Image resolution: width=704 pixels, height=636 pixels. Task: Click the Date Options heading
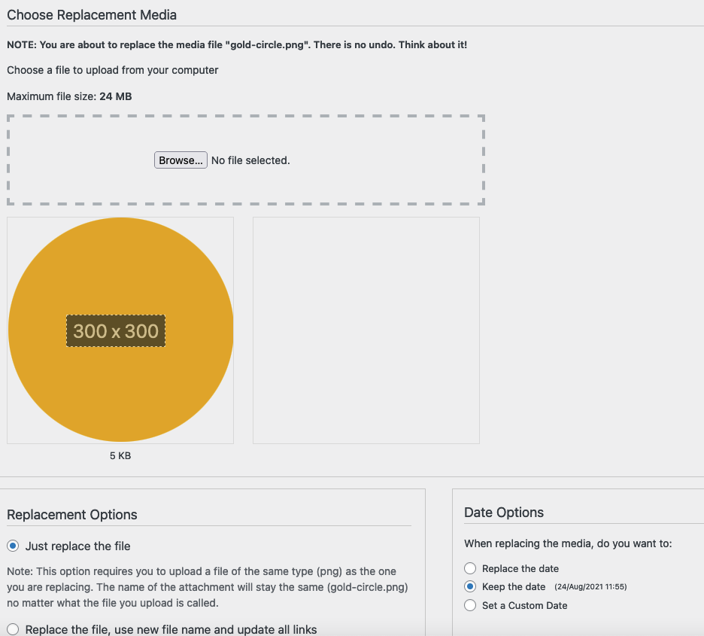(x=504, y=512)
